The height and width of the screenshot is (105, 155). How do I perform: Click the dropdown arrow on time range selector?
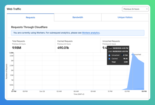tap(147, 9)
